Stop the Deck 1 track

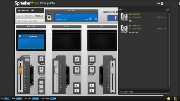tap(77, 91)
